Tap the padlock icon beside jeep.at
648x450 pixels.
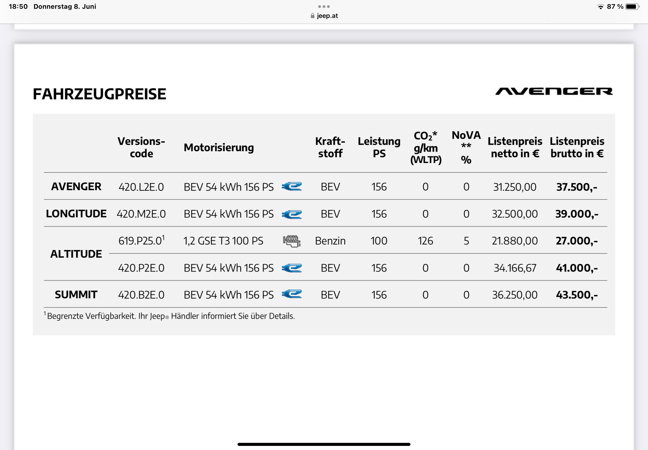coord(312,16)
